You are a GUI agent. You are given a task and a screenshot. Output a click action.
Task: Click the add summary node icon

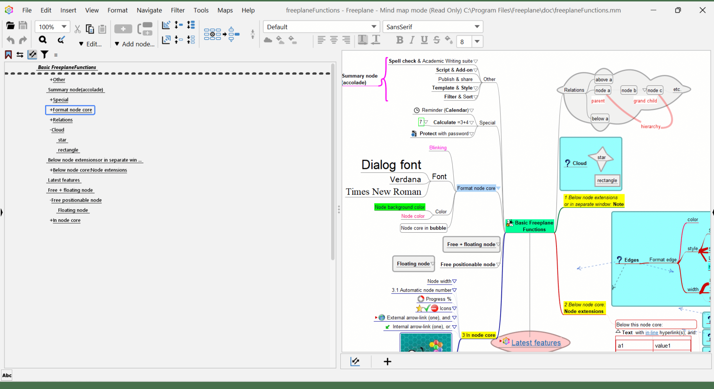[x=145, y=29]
